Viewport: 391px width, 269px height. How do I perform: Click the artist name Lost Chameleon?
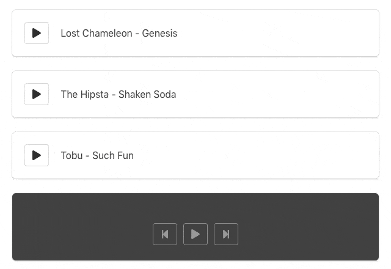(96, 33)
